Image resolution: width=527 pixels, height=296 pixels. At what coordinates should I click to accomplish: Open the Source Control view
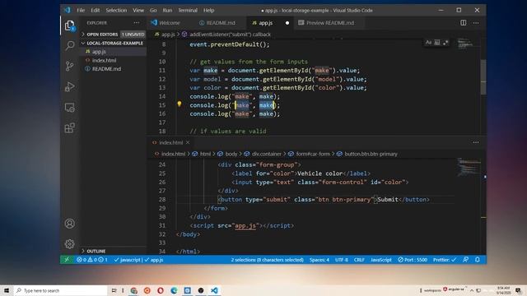click(69, 66)
